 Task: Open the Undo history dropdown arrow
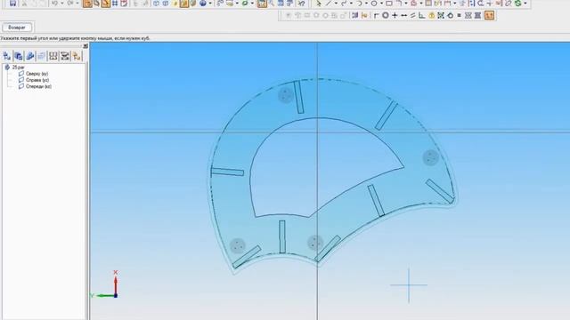pos(61,4)
